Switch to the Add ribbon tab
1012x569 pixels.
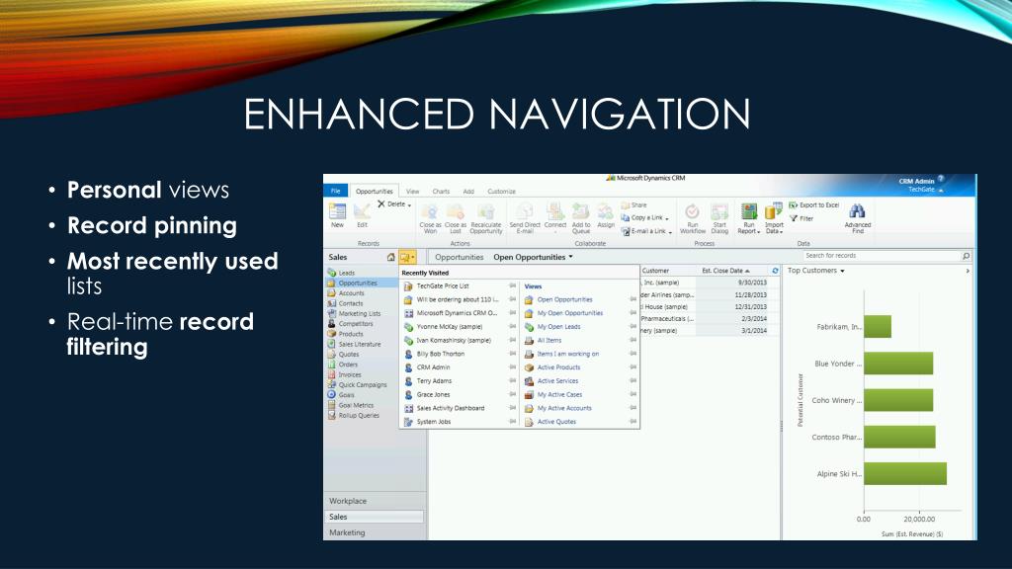click(x=468, y=192)
